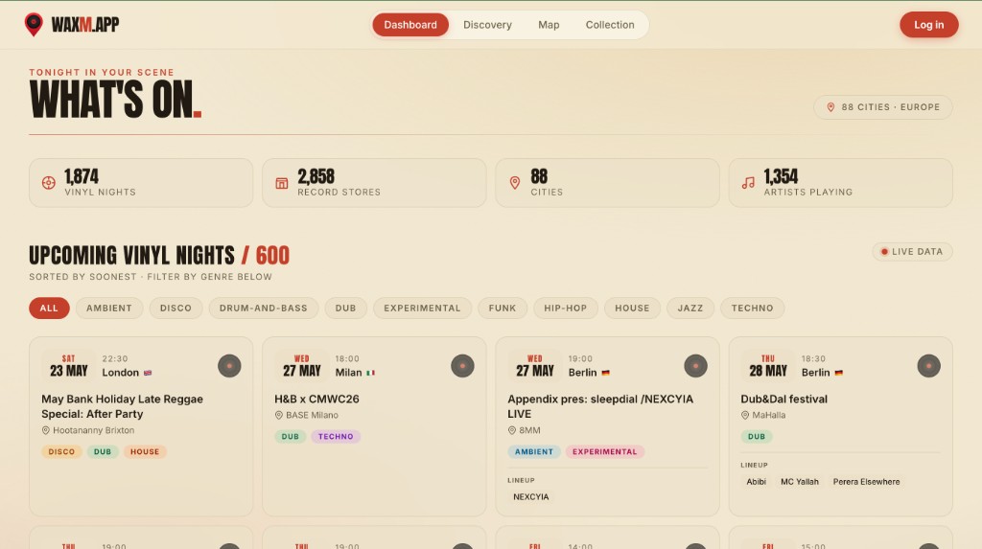Click Perera Elsewhere lineup artist chip

(866, 482)
